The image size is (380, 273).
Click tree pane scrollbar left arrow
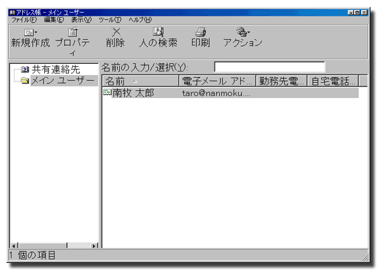click(13, 246)
